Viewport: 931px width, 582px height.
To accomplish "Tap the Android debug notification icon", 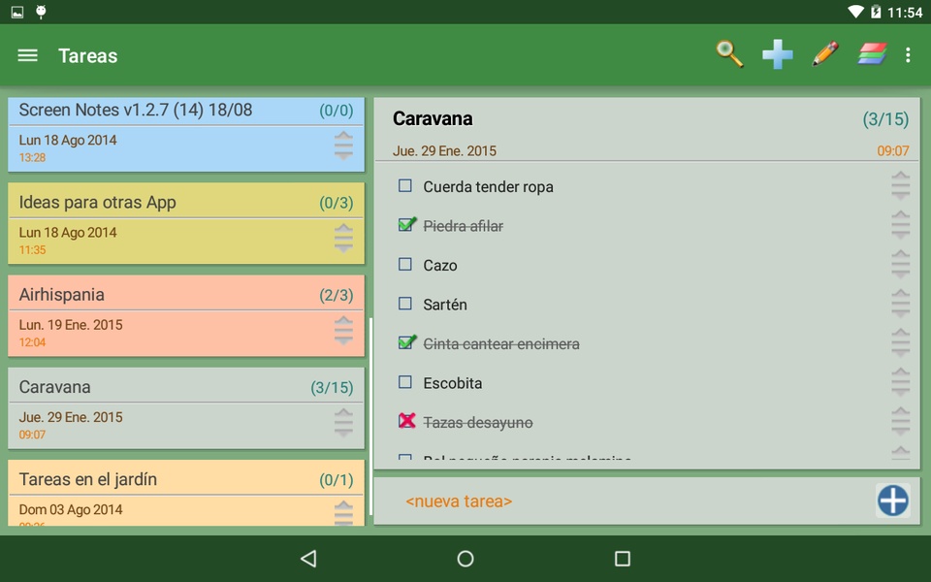I will click(41, 12).
